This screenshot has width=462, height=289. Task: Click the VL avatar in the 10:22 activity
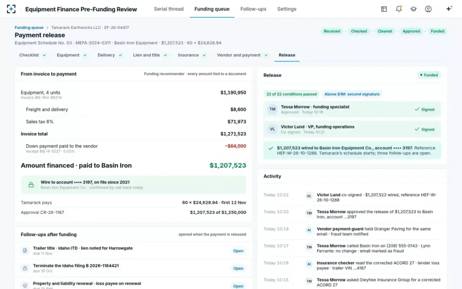[309, 196]
